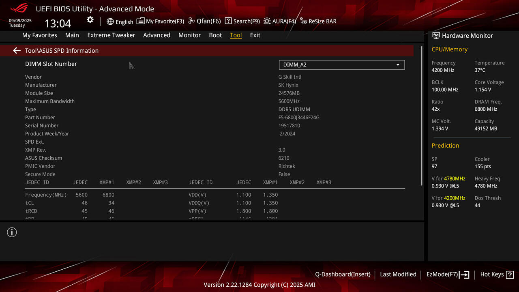Click the Serial Number value 19517810

coord(290,126)
